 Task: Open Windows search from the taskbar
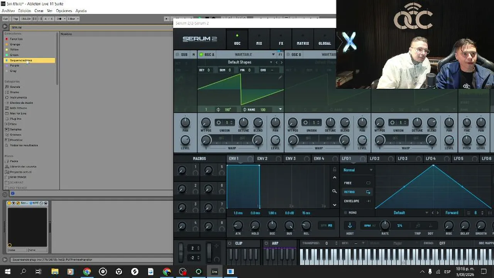[23, 272]
